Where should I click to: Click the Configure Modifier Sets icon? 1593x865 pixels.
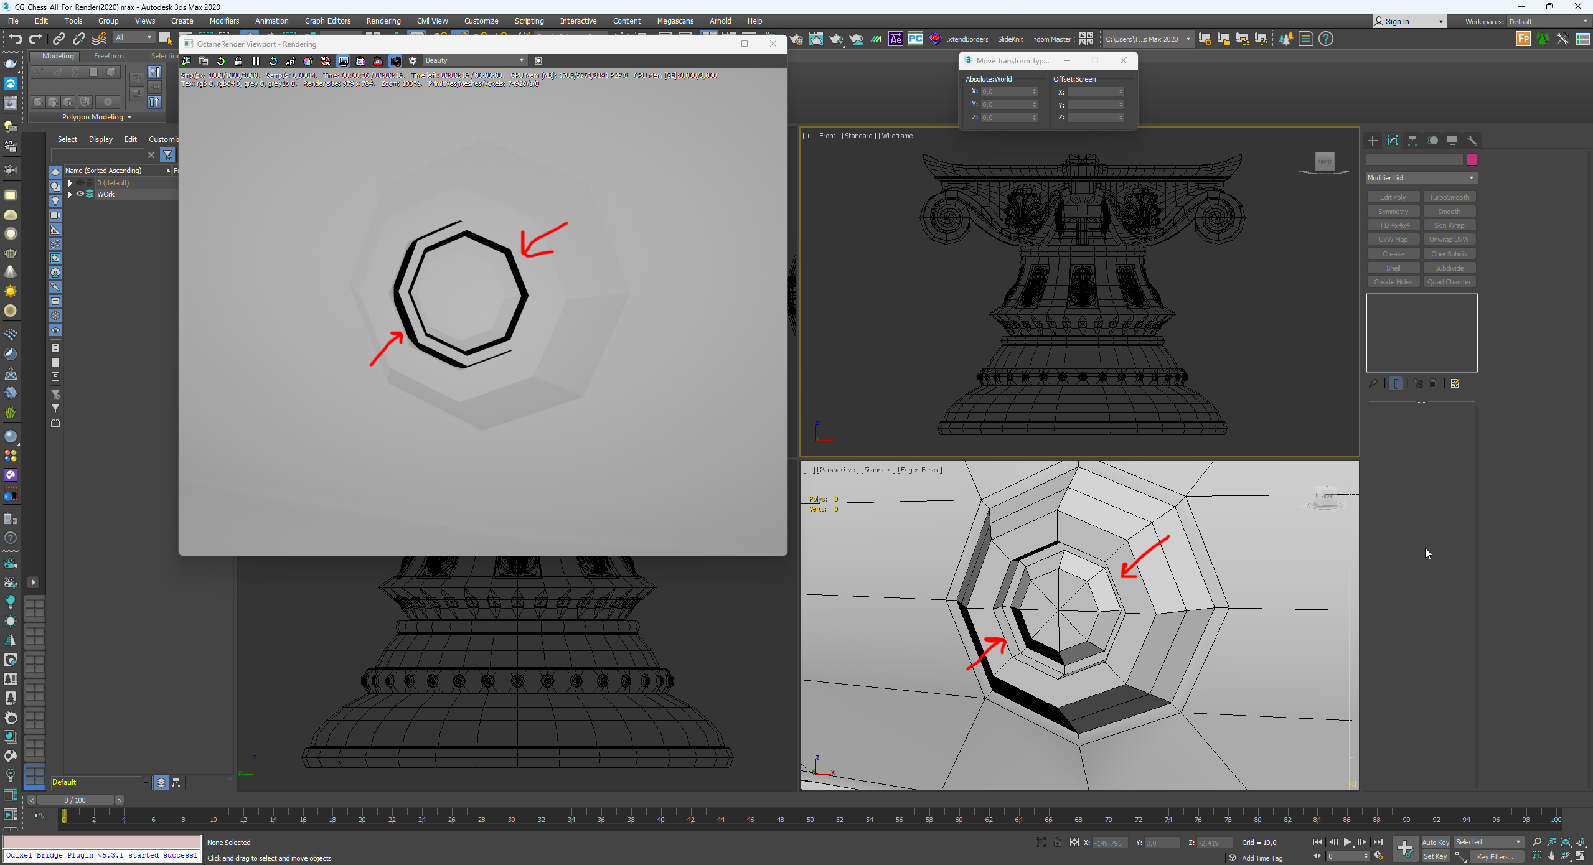[x=1455, y=383]
